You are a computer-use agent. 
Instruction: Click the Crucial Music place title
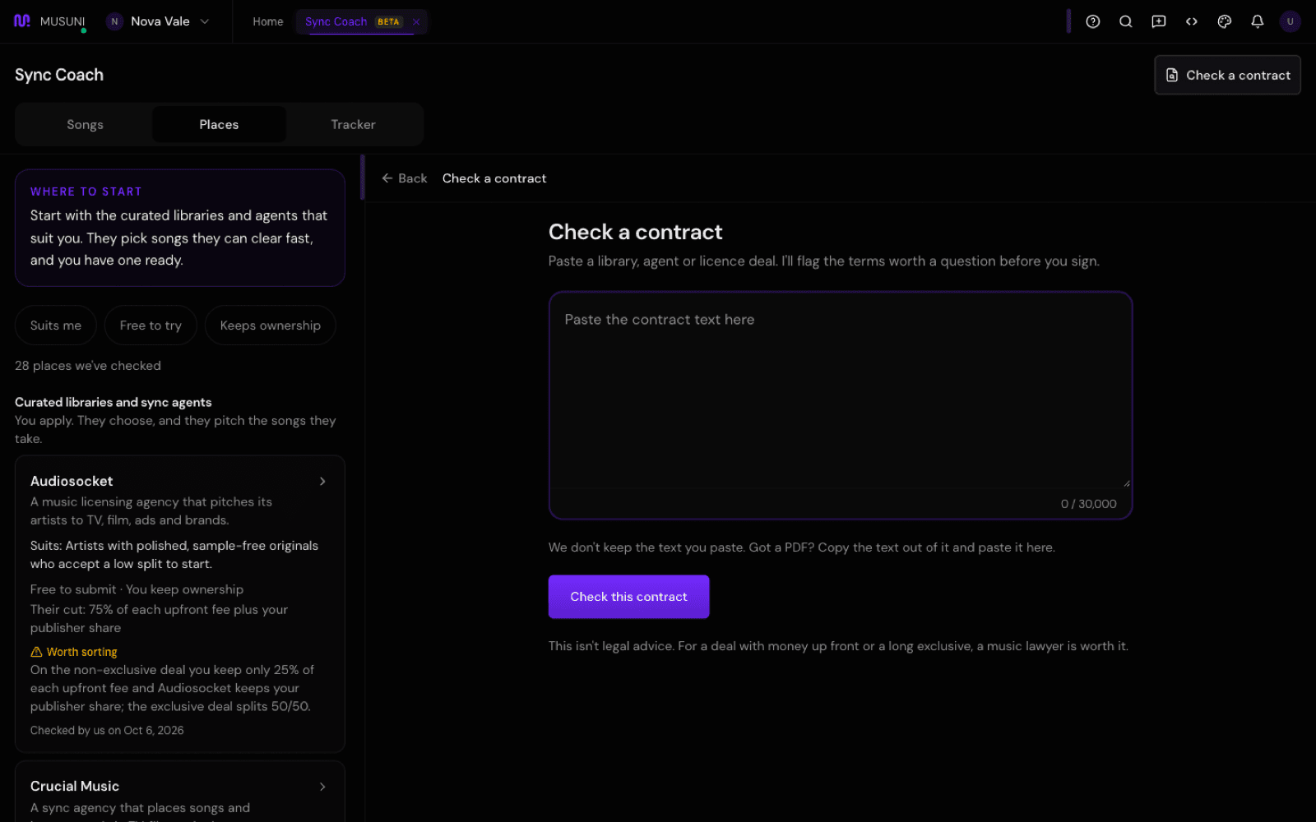coord(75,787)
